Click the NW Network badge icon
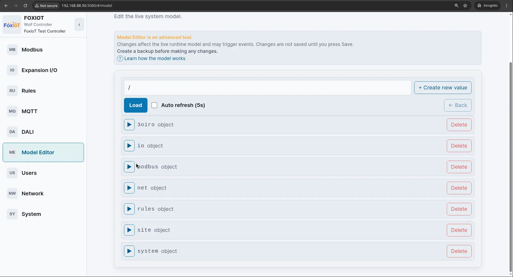The width and height of the screenshot is (513, 277). (x=12, y=193)
